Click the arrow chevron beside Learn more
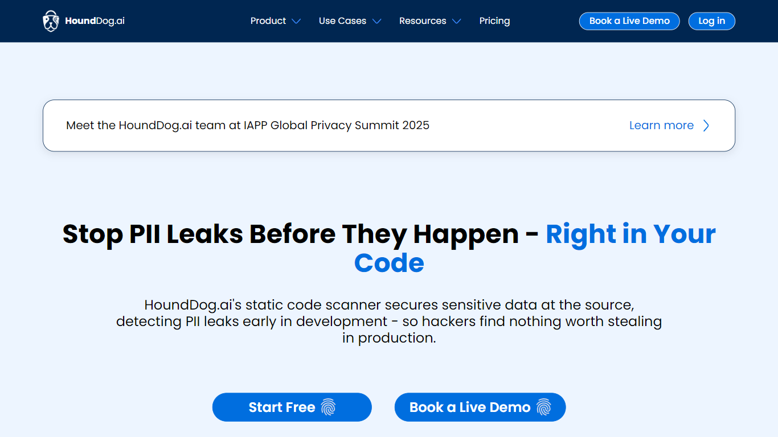778x437 pixels. pos(706,126)
